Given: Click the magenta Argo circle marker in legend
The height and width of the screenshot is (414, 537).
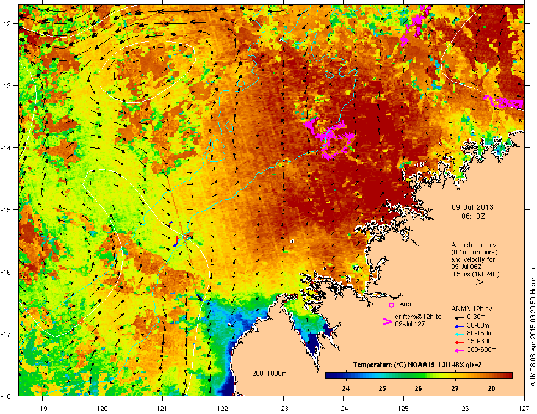Looking at the screenshot, I should (x=391, y=305).
